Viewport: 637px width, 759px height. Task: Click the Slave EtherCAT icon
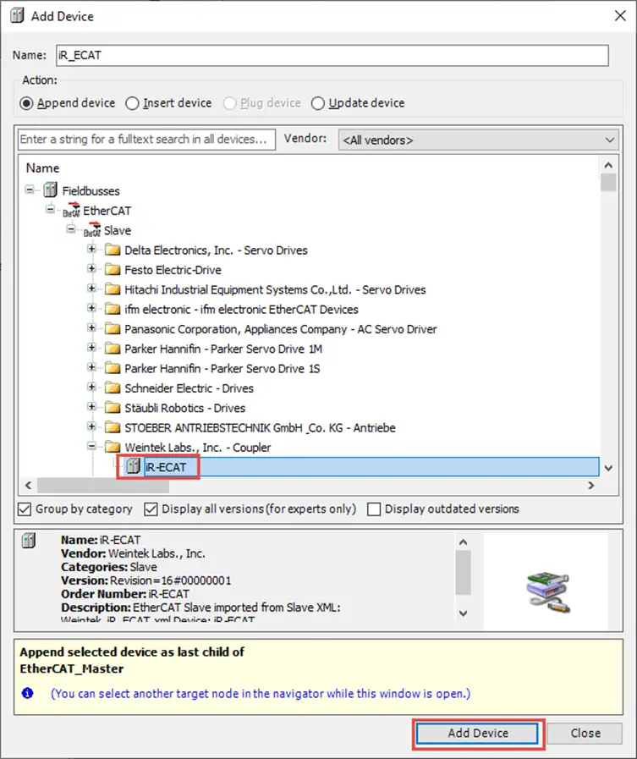click(x=92, y=230)
